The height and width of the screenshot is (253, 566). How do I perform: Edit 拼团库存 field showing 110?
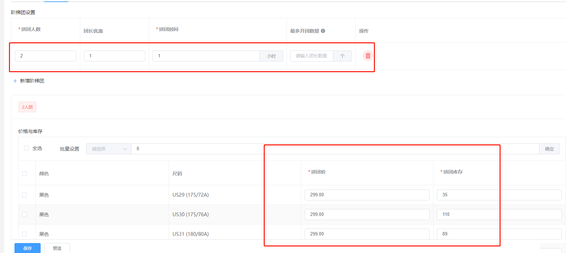click(x=499, y=214)
